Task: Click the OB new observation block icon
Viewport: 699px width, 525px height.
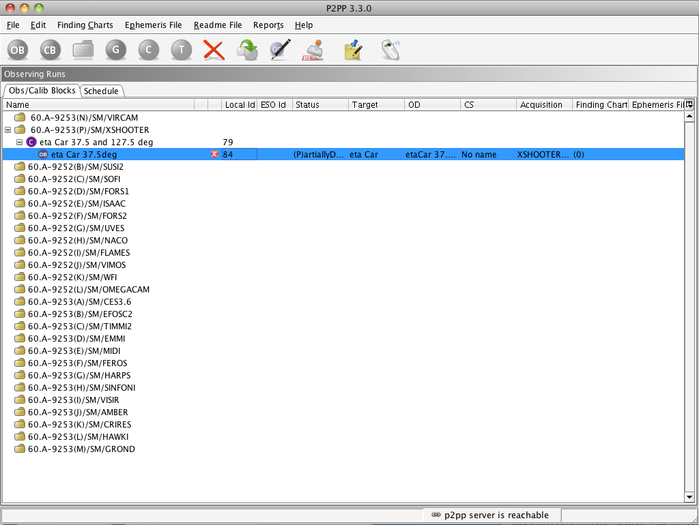Action: click(18, 50)
